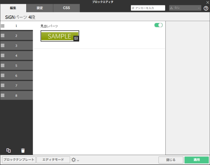The height and width of the screenshot is (165, 210).
Task: Click the 見出しパーツ label
Action: tap(49, 26)
